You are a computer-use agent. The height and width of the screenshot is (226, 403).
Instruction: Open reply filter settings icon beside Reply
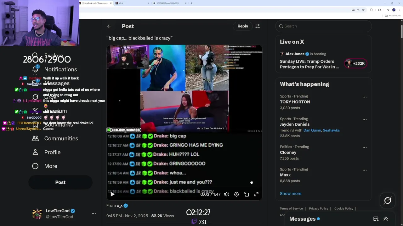(x=258, y=26)
